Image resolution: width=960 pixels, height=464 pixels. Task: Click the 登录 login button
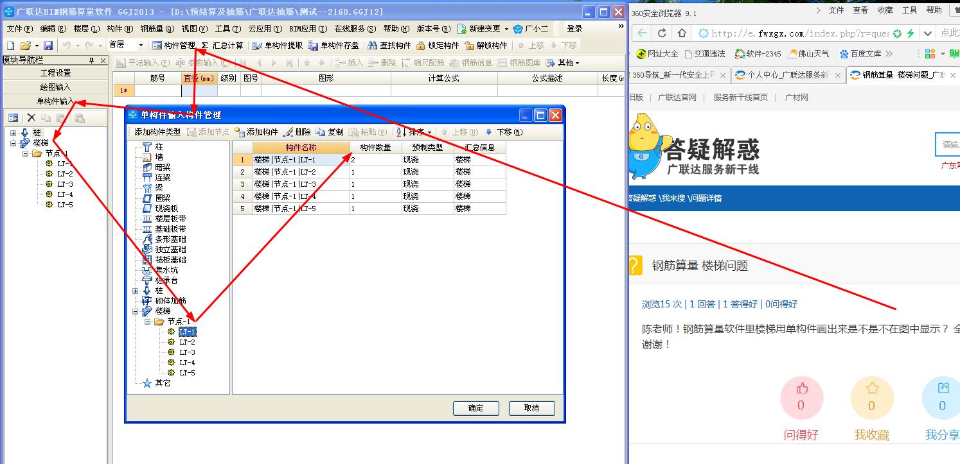click(x=574, y=29)
